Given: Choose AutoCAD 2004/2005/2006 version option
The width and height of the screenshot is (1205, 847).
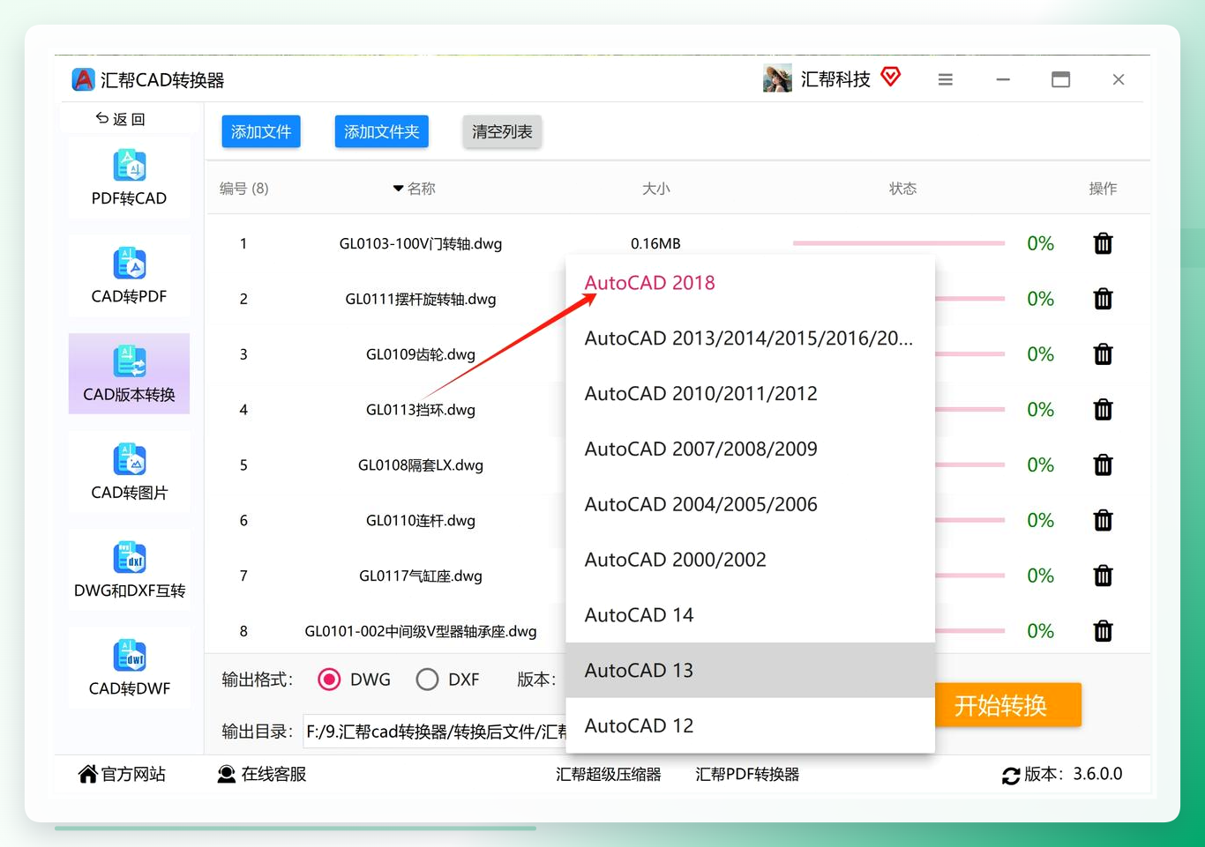Looking at the screenshot, I should coord(750,504).
